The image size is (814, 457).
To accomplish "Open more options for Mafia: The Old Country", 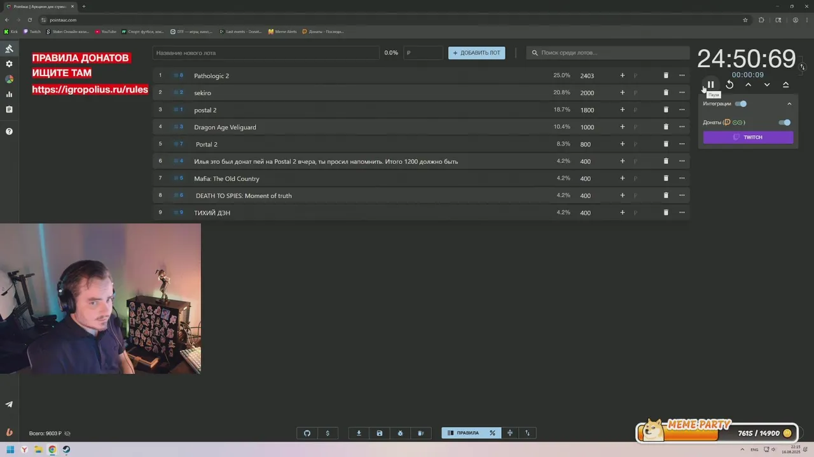I will (682, 178).
